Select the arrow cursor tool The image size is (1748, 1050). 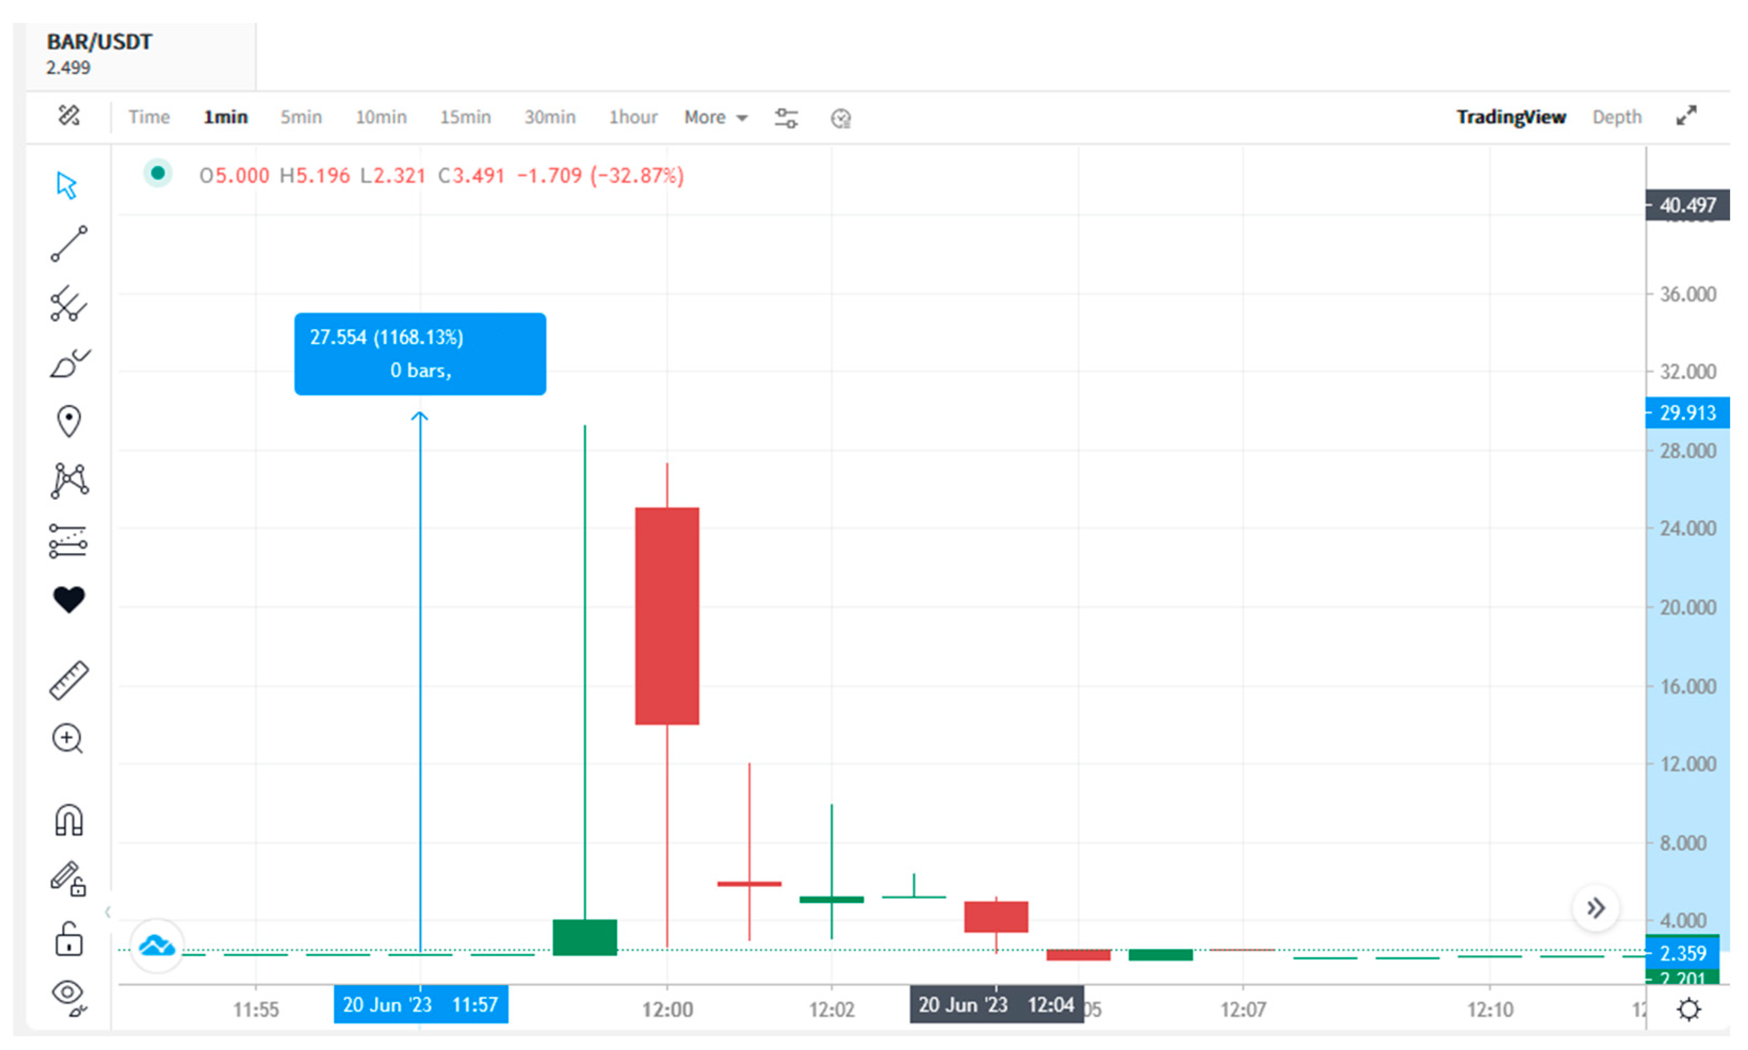click(67, 185)
